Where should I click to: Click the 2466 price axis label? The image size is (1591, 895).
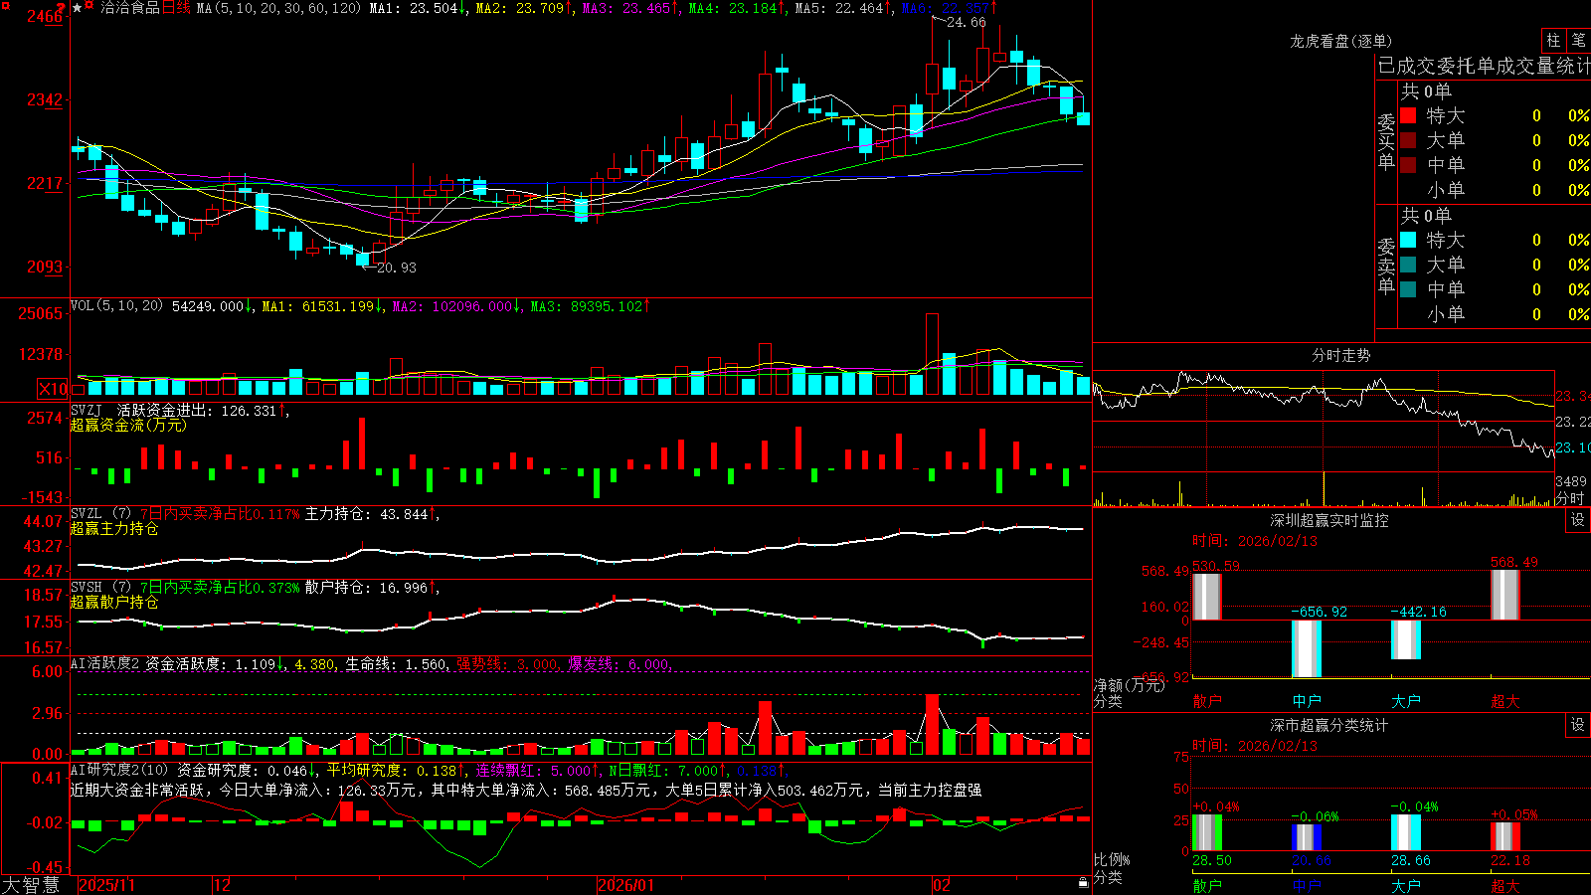44,16
